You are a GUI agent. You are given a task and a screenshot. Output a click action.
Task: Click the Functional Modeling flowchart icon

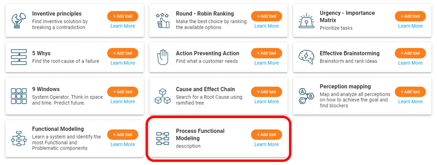click(19, 139)
